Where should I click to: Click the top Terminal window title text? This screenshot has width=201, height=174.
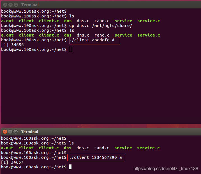[x=30, y=5]
